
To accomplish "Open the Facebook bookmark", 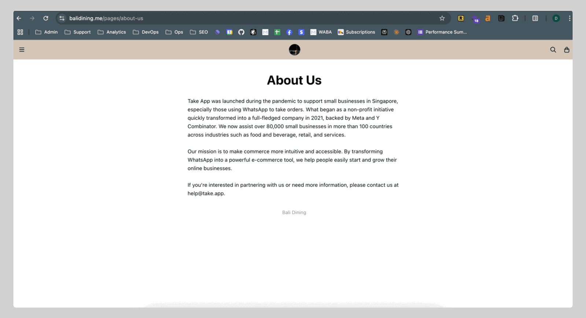I will coord(289,32).
